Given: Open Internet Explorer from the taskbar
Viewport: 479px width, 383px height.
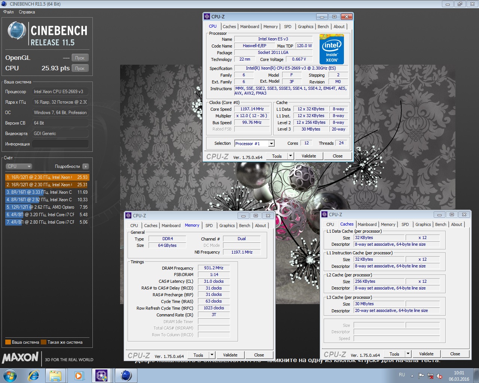Looking at the screenshot, I should [x=34, y=375].
